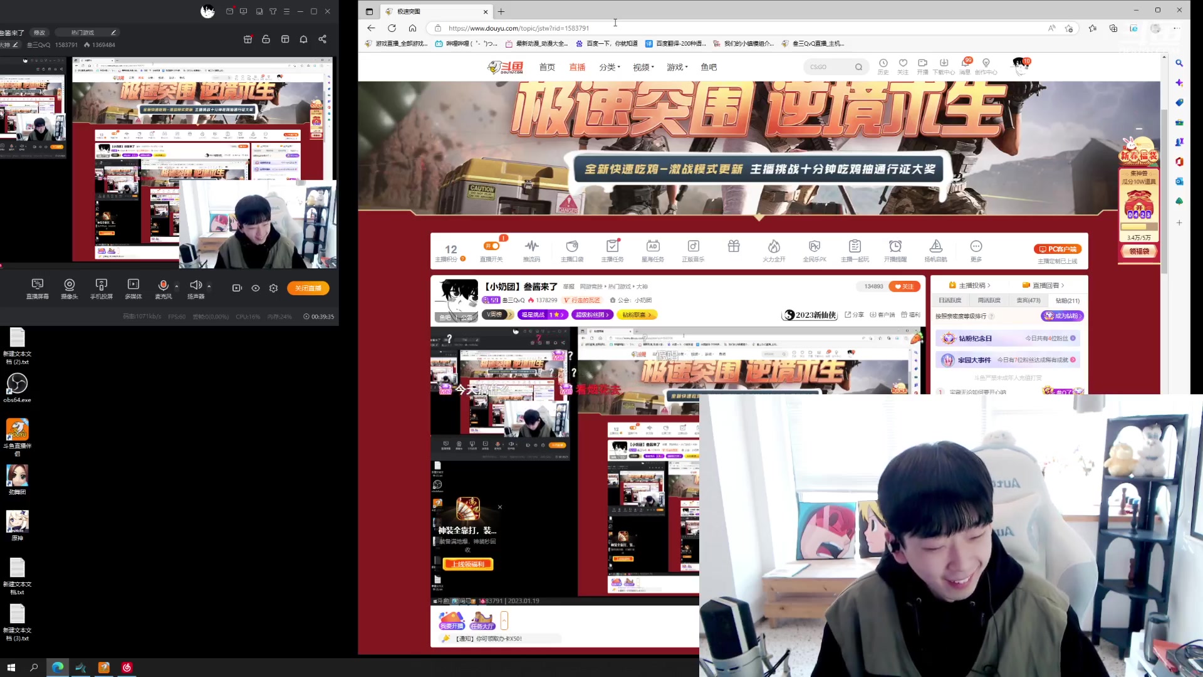Expand 钻粉联盟 badge
The image size is (1203, 677).
click(x=637, y=315)
